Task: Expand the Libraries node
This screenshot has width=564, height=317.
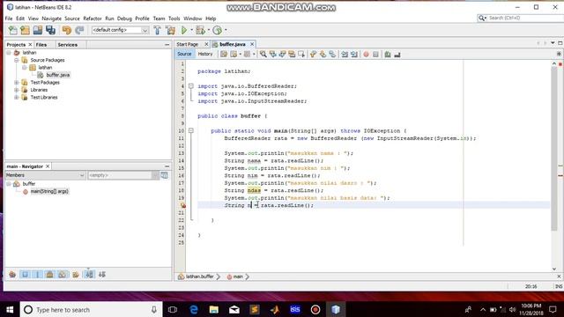Action: pyautogui.click(x=17, y=90)
